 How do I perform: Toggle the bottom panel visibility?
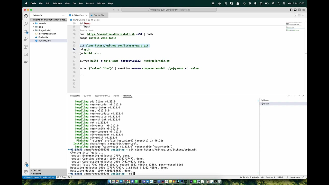pyautogui.click(x=295, y=10)
